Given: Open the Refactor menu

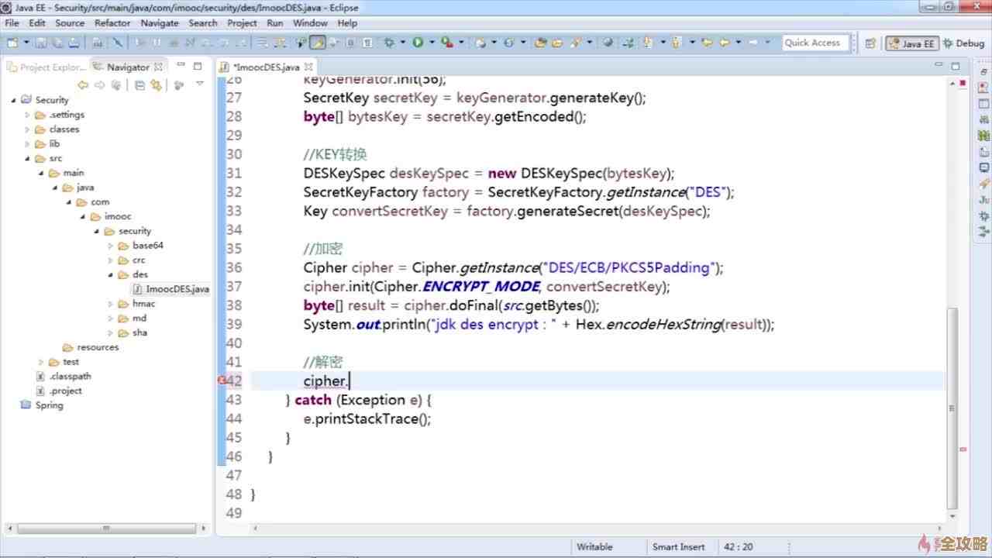Looking at the screenshot, I should [x=112, y=23].
